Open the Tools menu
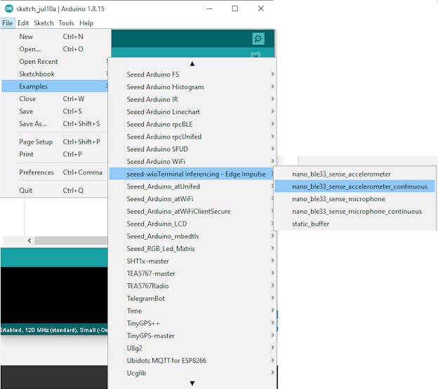The height and width of the screenshot is (389, 438). [x=66, y=23]
